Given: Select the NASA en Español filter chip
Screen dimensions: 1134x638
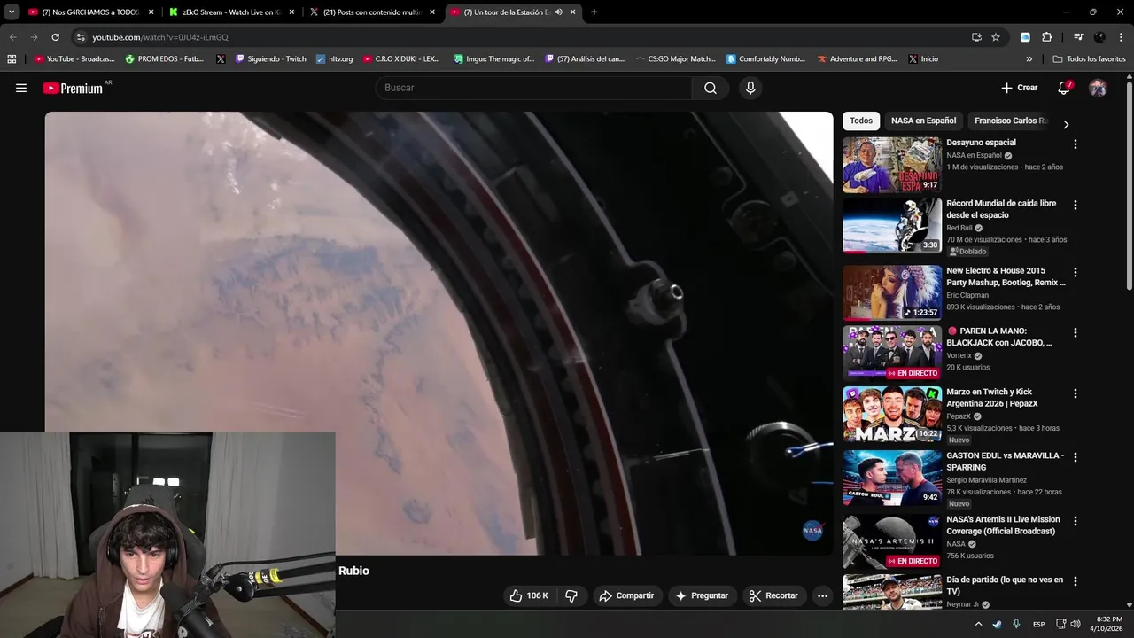Looking at the screenshot, I should click(x=923, y=121).
